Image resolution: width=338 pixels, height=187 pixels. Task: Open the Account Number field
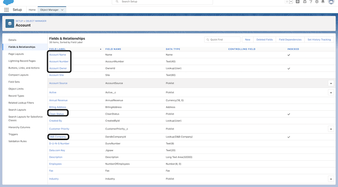pos(58,62)
